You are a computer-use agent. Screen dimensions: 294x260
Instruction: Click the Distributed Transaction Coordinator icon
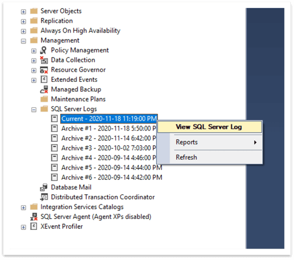(x=44, y=197)
